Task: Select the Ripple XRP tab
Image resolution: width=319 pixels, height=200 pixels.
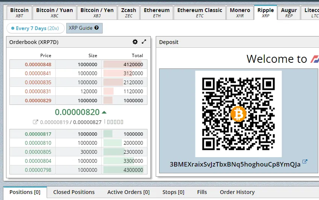Action: (266, 13)
